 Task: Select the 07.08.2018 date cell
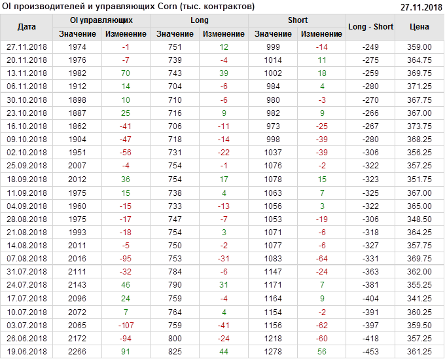[x=27, y=259]
